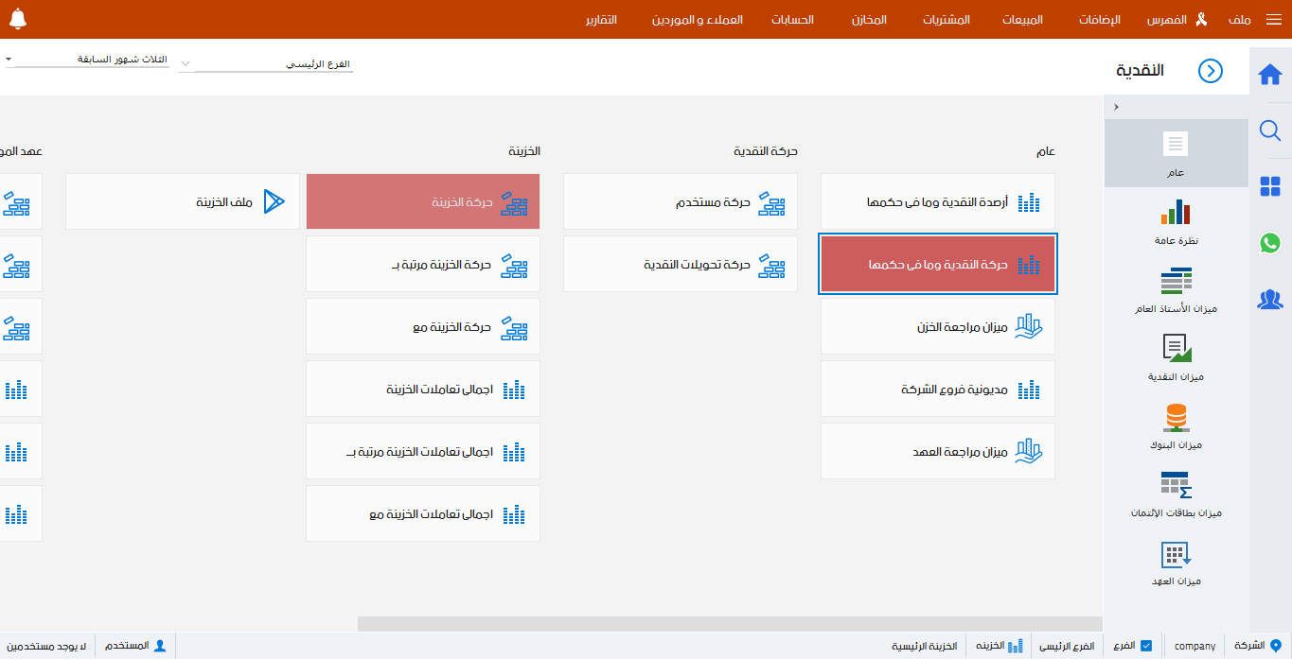
Task: Click the circular chevron next to النقدية
Action: pos(1210,71)
